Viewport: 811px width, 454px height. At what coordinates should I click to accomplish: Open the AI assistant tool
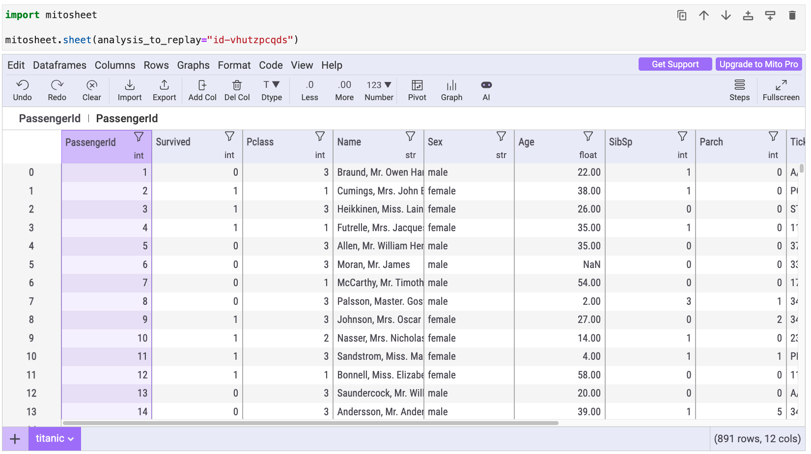(x=486, y=90)
